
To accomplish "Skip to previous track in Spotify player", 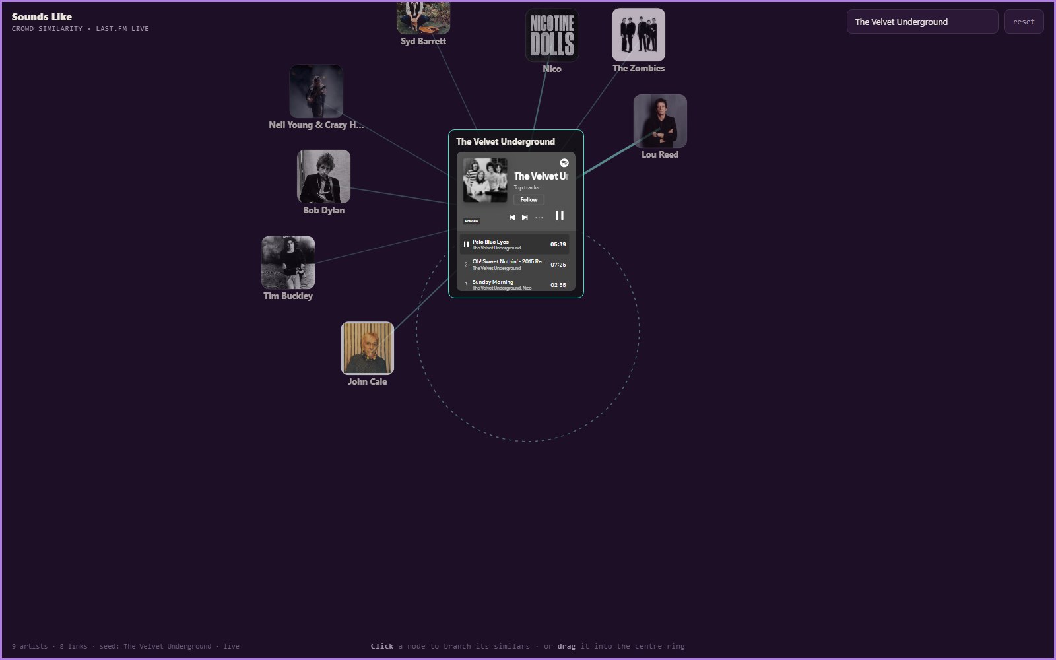I will (x=511, y=217).
